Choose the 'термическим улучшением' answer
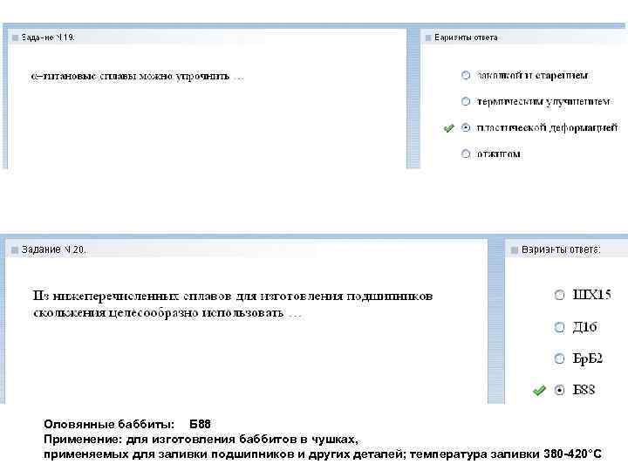 [466, 101]
